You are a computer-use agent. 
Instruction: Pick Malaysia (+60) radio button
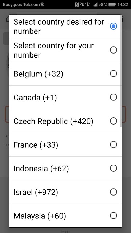pyautogui.click(x=114, y=216)
